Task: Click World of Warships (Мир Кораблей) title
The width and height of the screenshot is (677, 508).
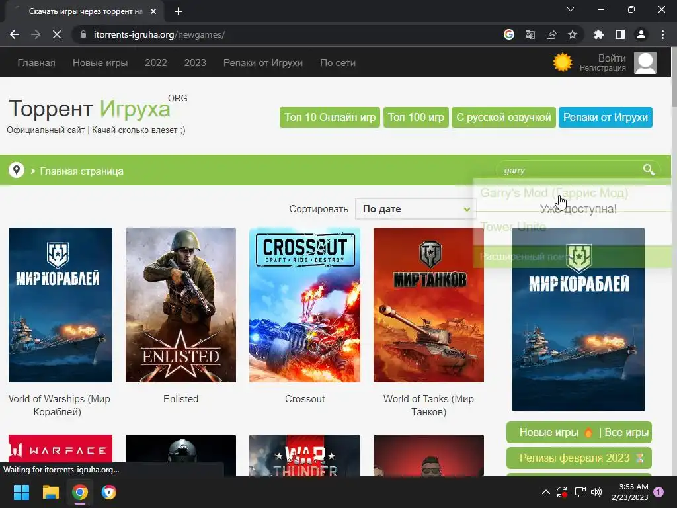Action: (59, 405)
